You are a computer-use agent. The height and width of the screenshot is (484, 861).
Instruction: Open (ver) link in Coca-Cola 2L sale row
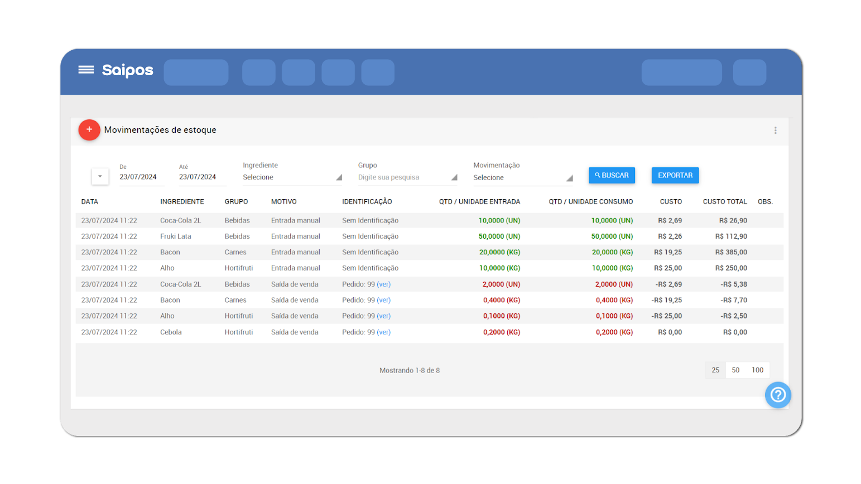point(384,284)
